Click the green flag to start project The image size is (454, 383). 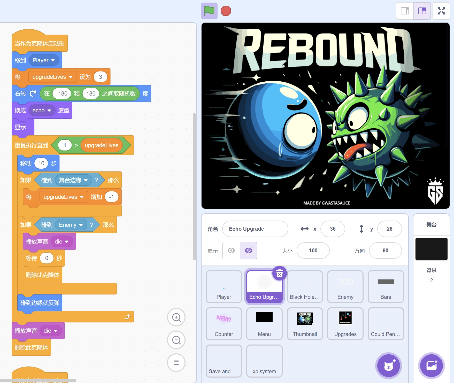coord(209,11)
